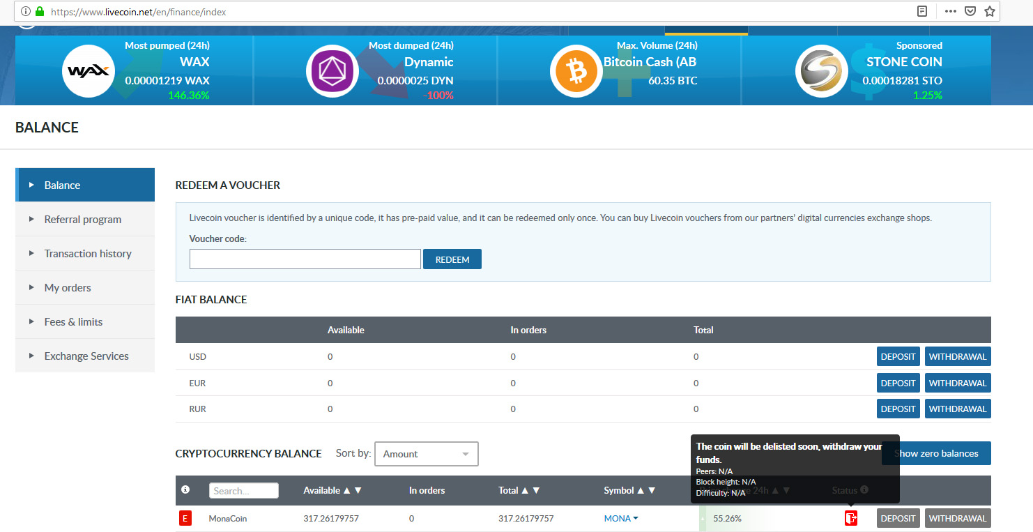Click the 60.35 BTC volume value
1033x532 pixels.
click(673, 80)
